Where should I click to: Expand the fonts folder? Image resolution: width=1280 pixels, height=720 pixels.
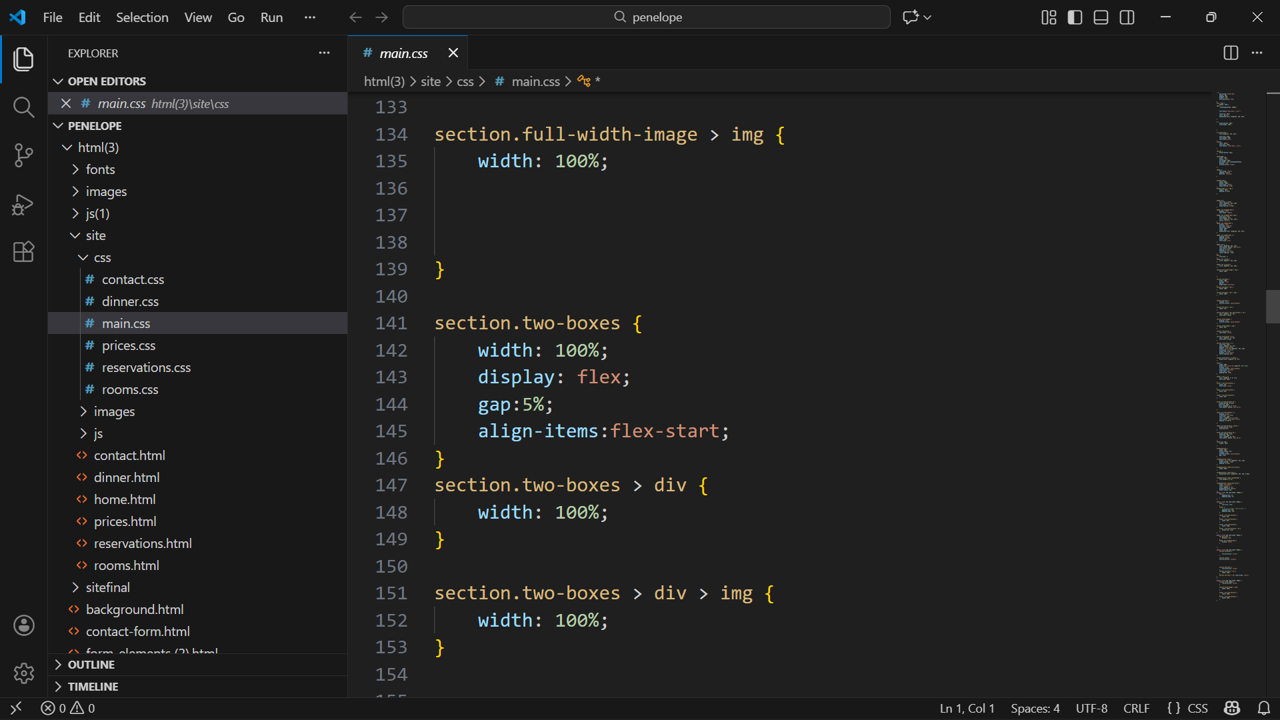[x=100, y=169]
